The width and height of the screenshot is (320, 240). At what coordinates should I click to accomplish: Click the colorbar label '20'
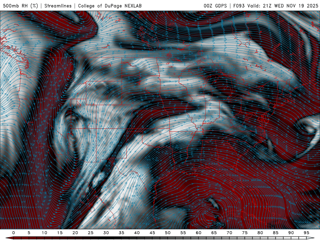(x=75, y=233)
